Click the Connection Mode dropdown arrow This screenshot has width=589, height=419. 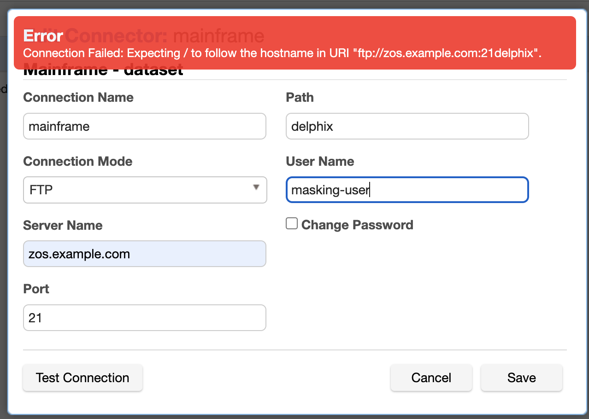256,187
